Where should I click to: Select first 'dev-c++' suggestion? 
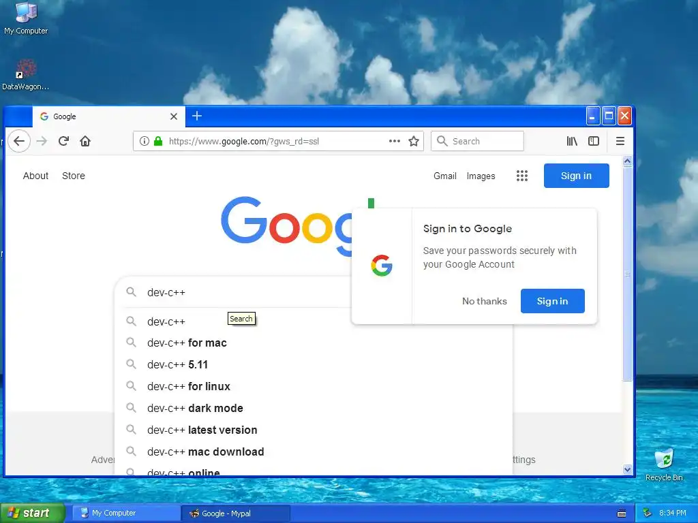tap(314, 321)
